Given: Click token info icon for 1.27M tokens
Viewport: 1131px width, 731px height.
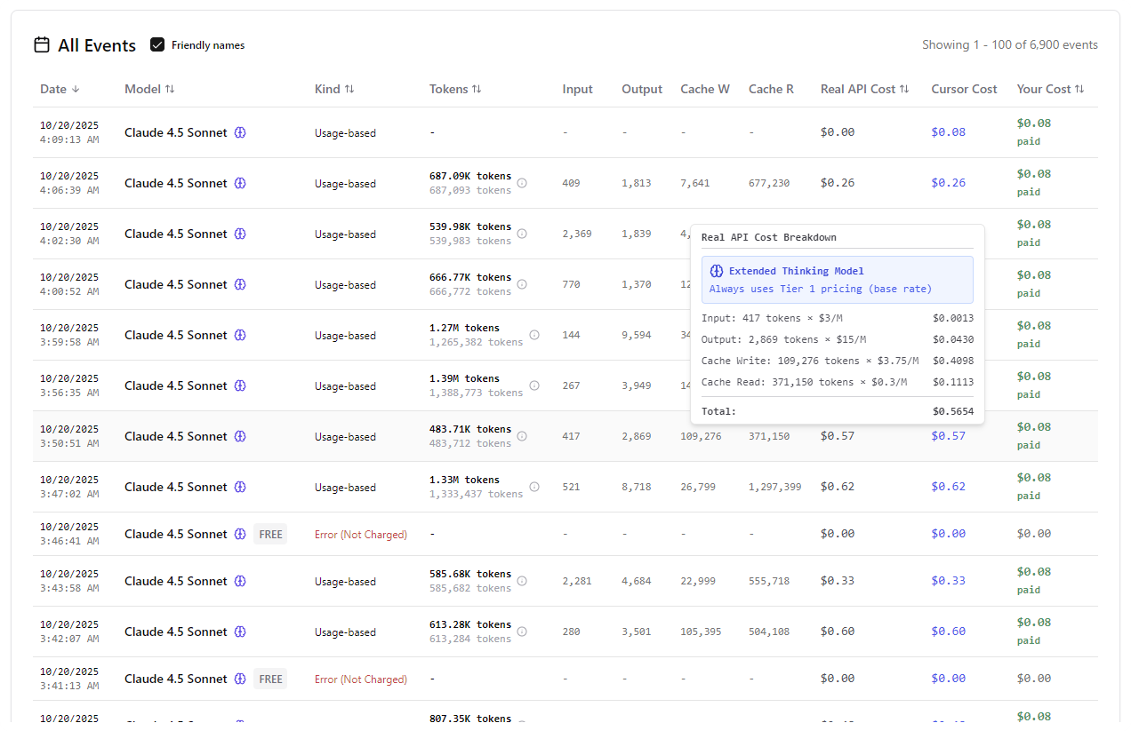Looking at the screenshot, I should (x=534, y=335).
